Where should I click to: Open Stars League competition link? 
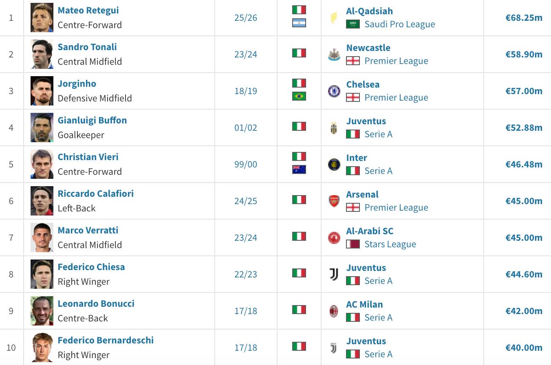click(390, 244)
